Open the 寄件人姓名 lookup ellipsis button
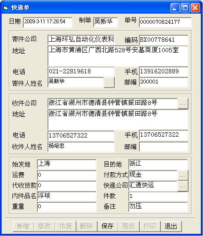Screen dimensions: 203x236 [109, 82]
